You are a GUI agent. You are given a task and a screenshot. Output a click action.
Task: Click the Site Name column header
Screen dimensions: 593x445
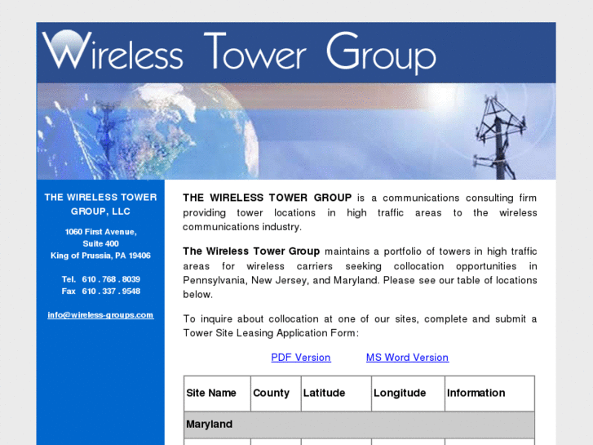[217, 393]
